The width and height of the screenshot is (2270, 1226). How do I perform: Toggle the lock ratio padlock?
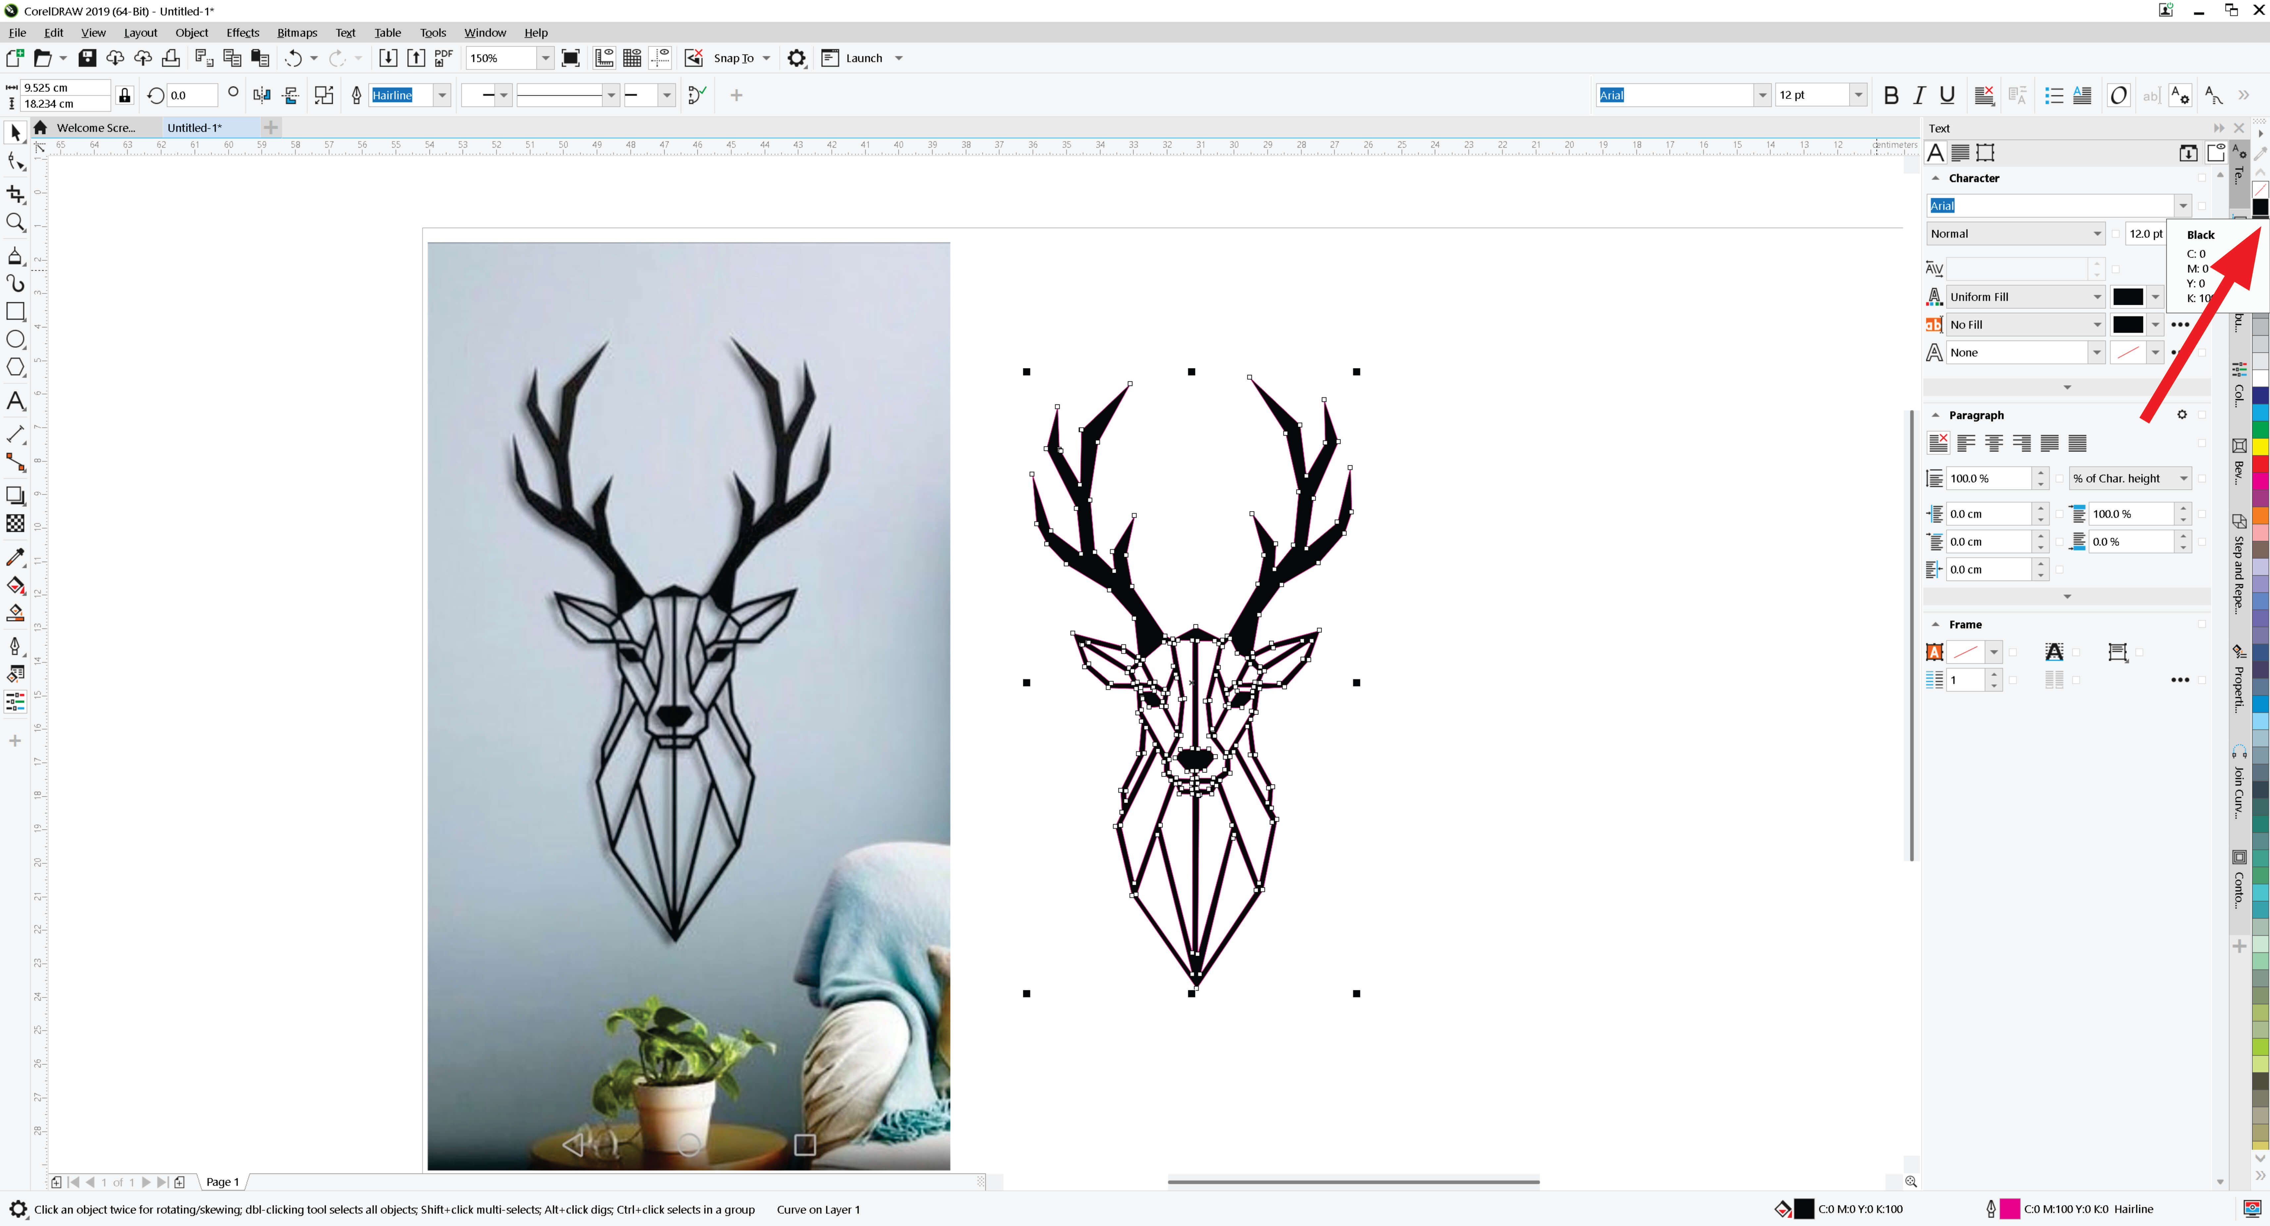(124, 95)
